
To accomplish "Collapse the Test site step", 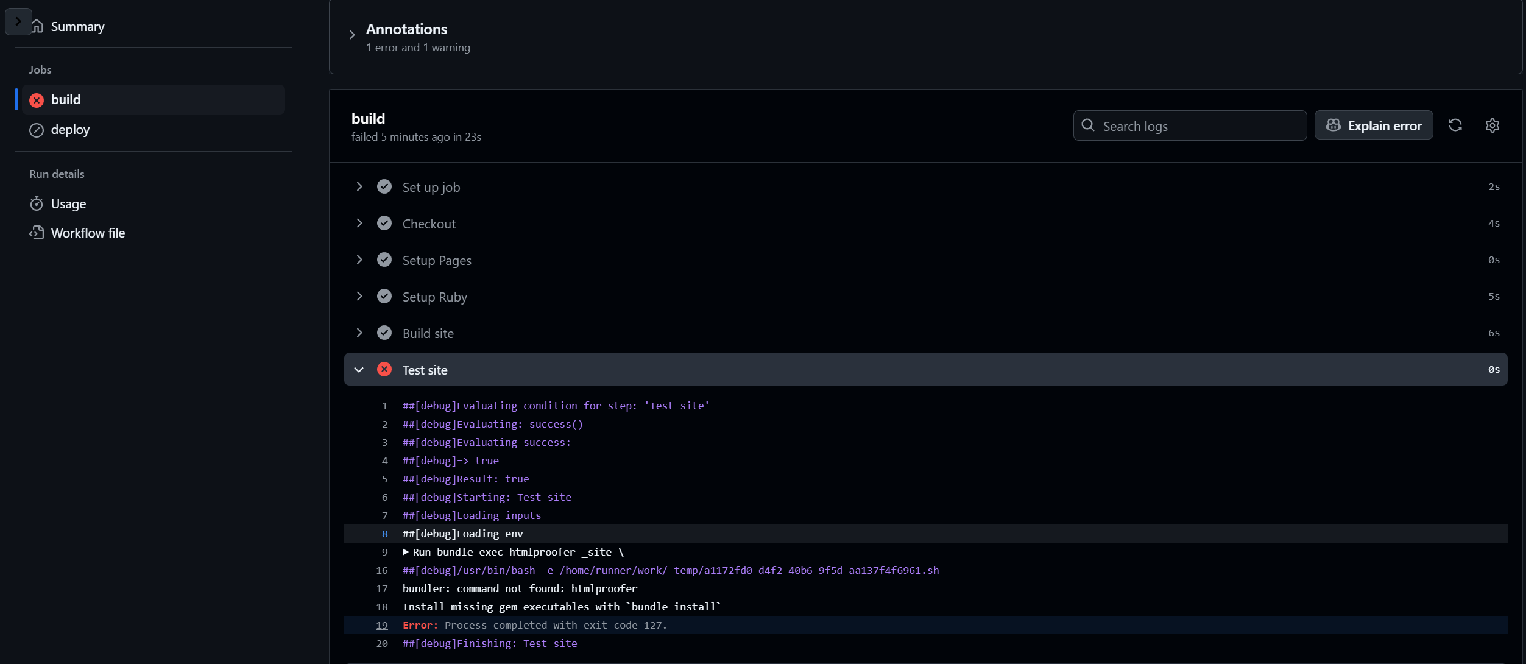I will click(x=359, y=370).
